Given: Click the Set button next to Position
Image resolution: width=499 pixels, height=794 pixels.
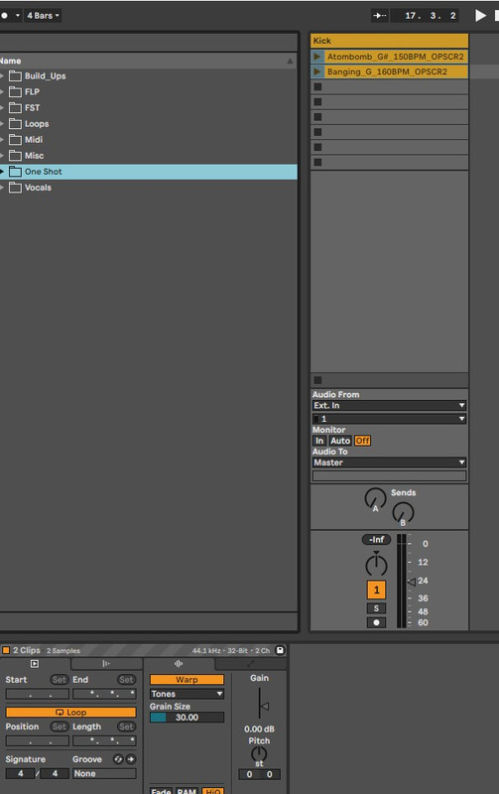Looking at the screenshot, I should pyautogui.click(x=60, y=727).
